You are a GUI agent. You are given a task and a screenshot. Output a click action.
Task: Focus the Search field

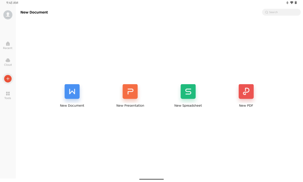tap(281, 12)
